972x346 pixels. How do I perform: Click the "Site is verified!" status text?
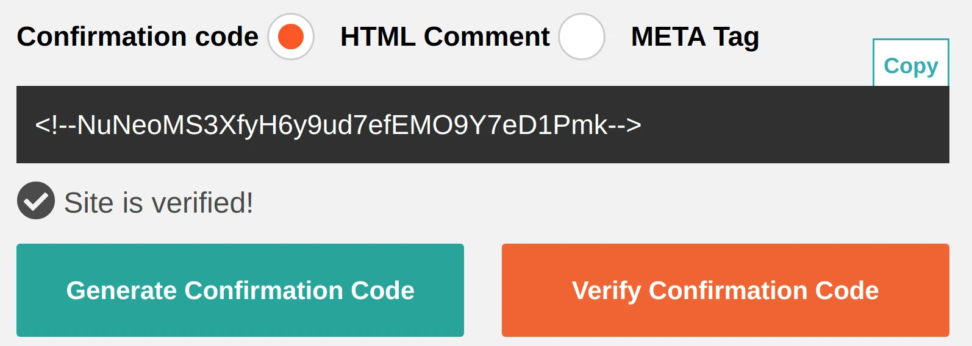pyautogui.click(x=159, y=203)
